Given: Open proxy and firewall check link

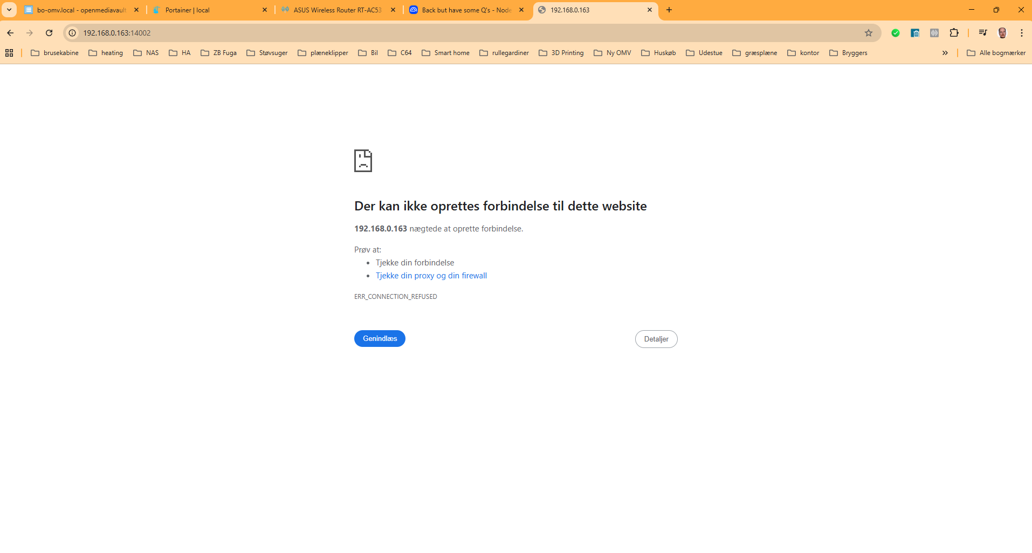Looking at the screenshot, I should pyautogui.click(x=431, y=276).
